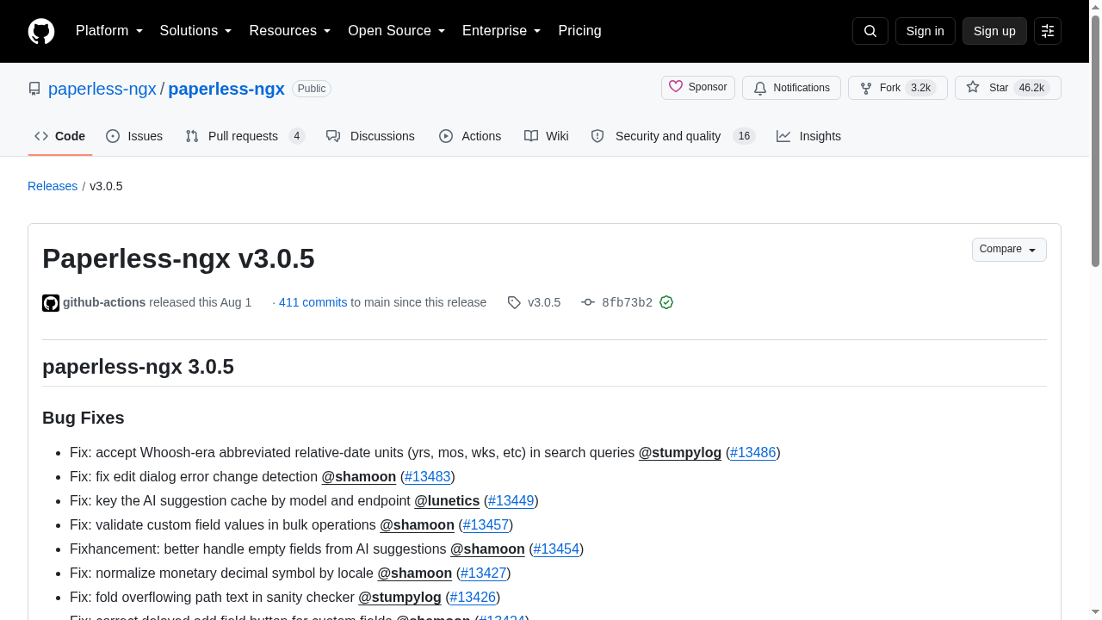
Task: Open @shamoon mention on edit dialog fix
Action: pos(359,476)
